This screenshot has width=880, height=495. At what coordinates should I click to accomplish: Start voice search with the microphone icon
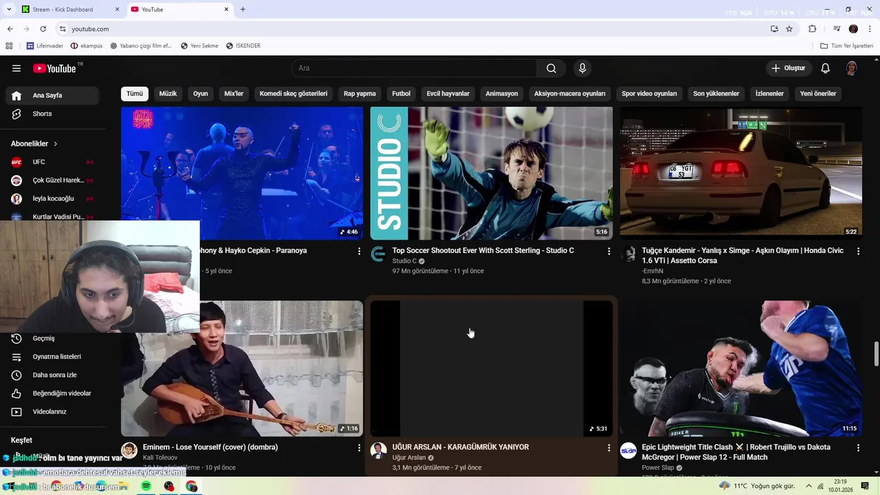(582, 68)
